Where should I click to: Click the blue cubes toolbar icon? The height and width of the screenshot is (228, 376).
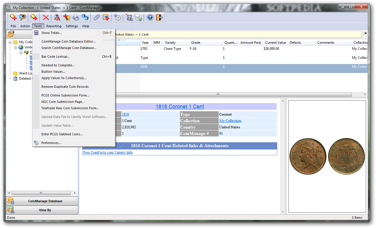point(85,17)
